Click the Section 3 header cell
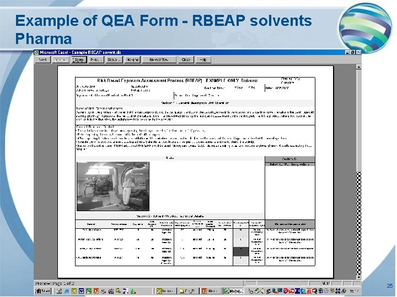The width and height of the screenshot is (397, 297). coord(290,159)
